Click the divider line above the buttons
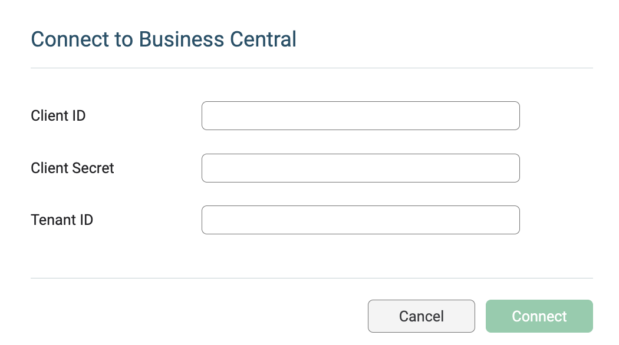619x345 pixels. 312,278
